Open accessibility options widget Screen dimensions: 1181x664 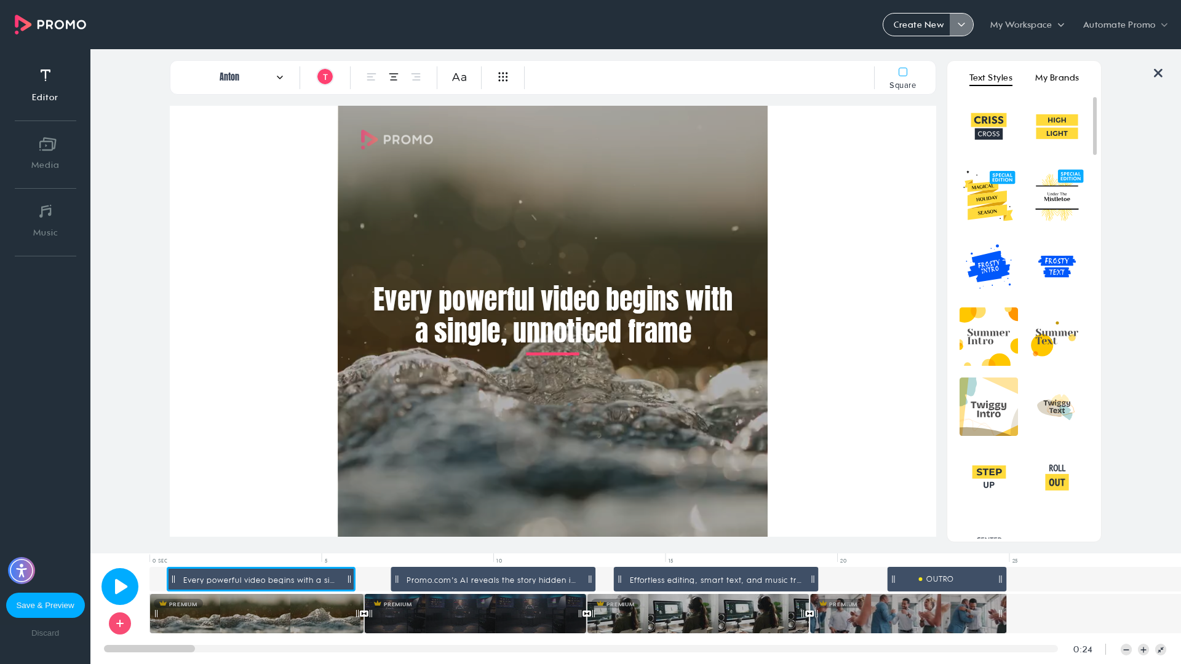pos(22,571)
